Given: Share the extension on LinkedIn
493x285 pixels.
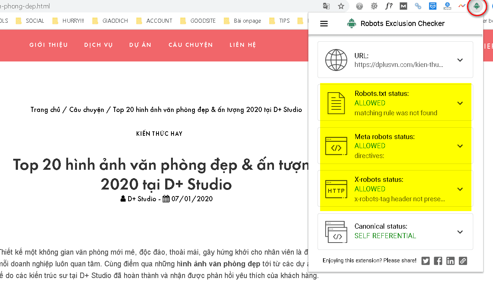Looking at the screenshot, I should [451, 261].
